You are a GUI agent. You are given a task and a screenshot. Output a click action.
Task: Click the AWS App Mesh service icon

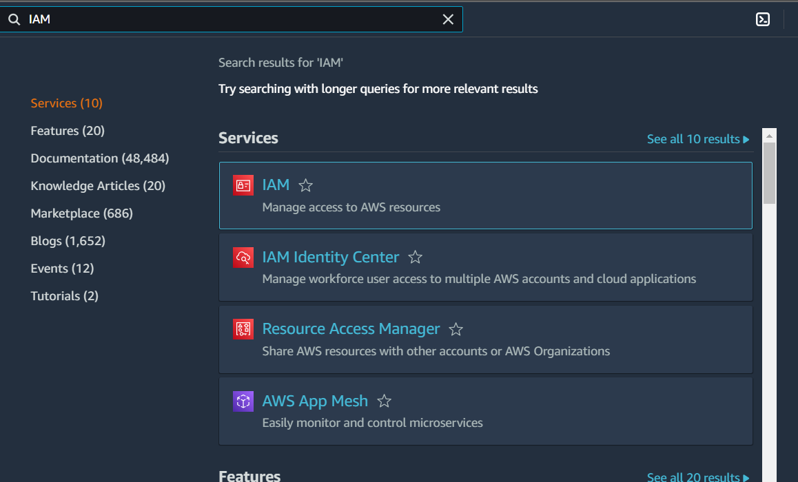pyautogui.click(x=243, y=401)
